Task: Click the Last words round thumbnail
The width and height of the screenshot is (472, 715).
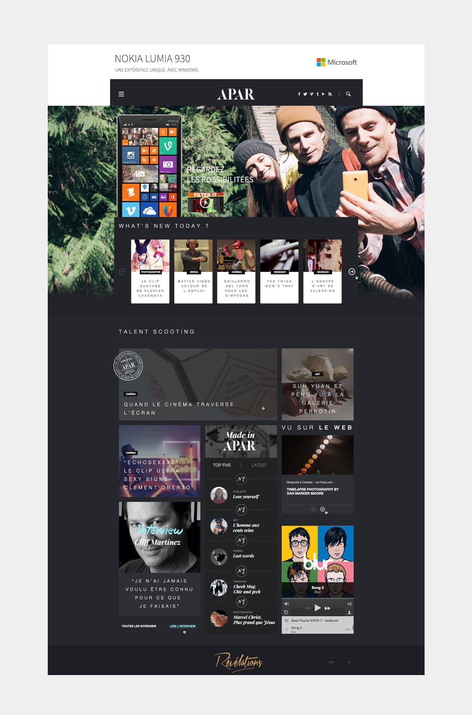Action: pos(219,557)
